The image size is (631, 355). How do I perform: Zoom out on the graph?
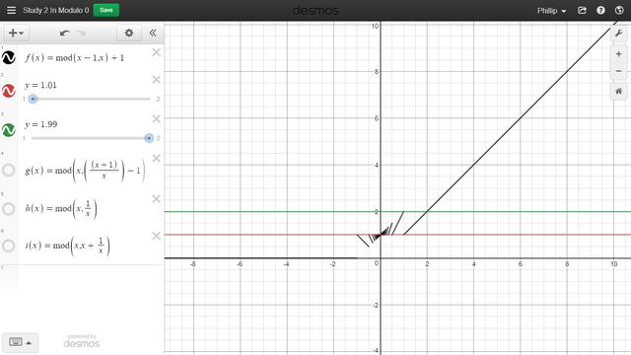[x=618, y=71]
